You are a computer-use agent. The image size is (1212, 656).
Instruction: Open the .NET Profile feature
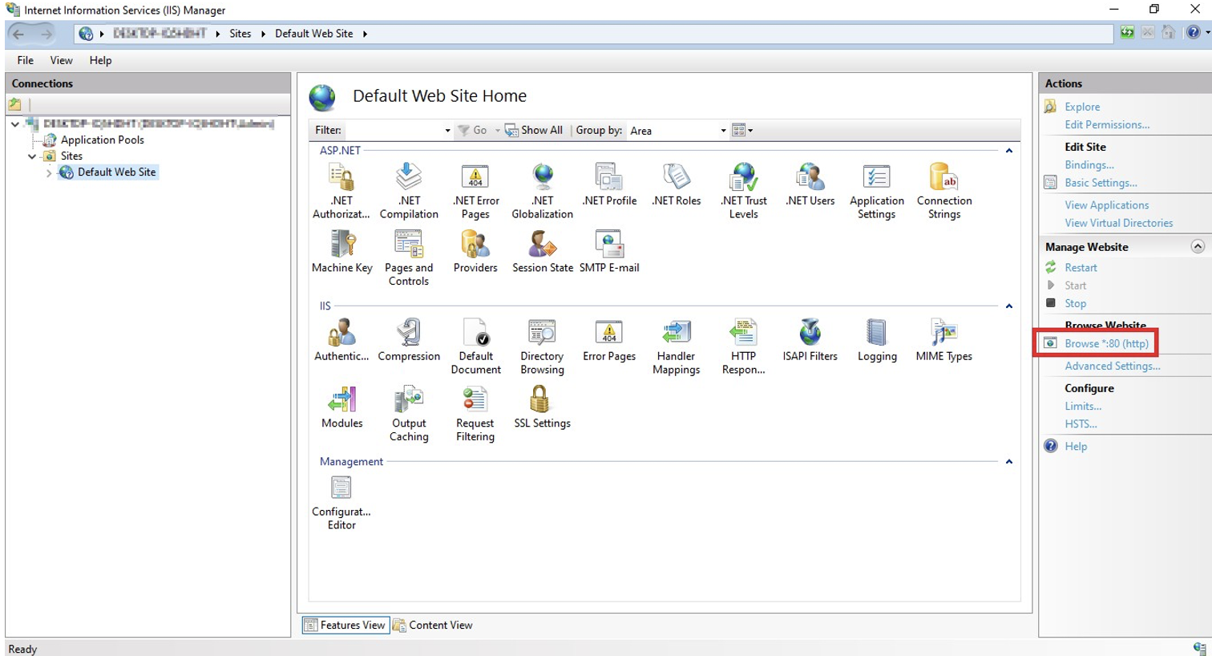pos(609,185)
